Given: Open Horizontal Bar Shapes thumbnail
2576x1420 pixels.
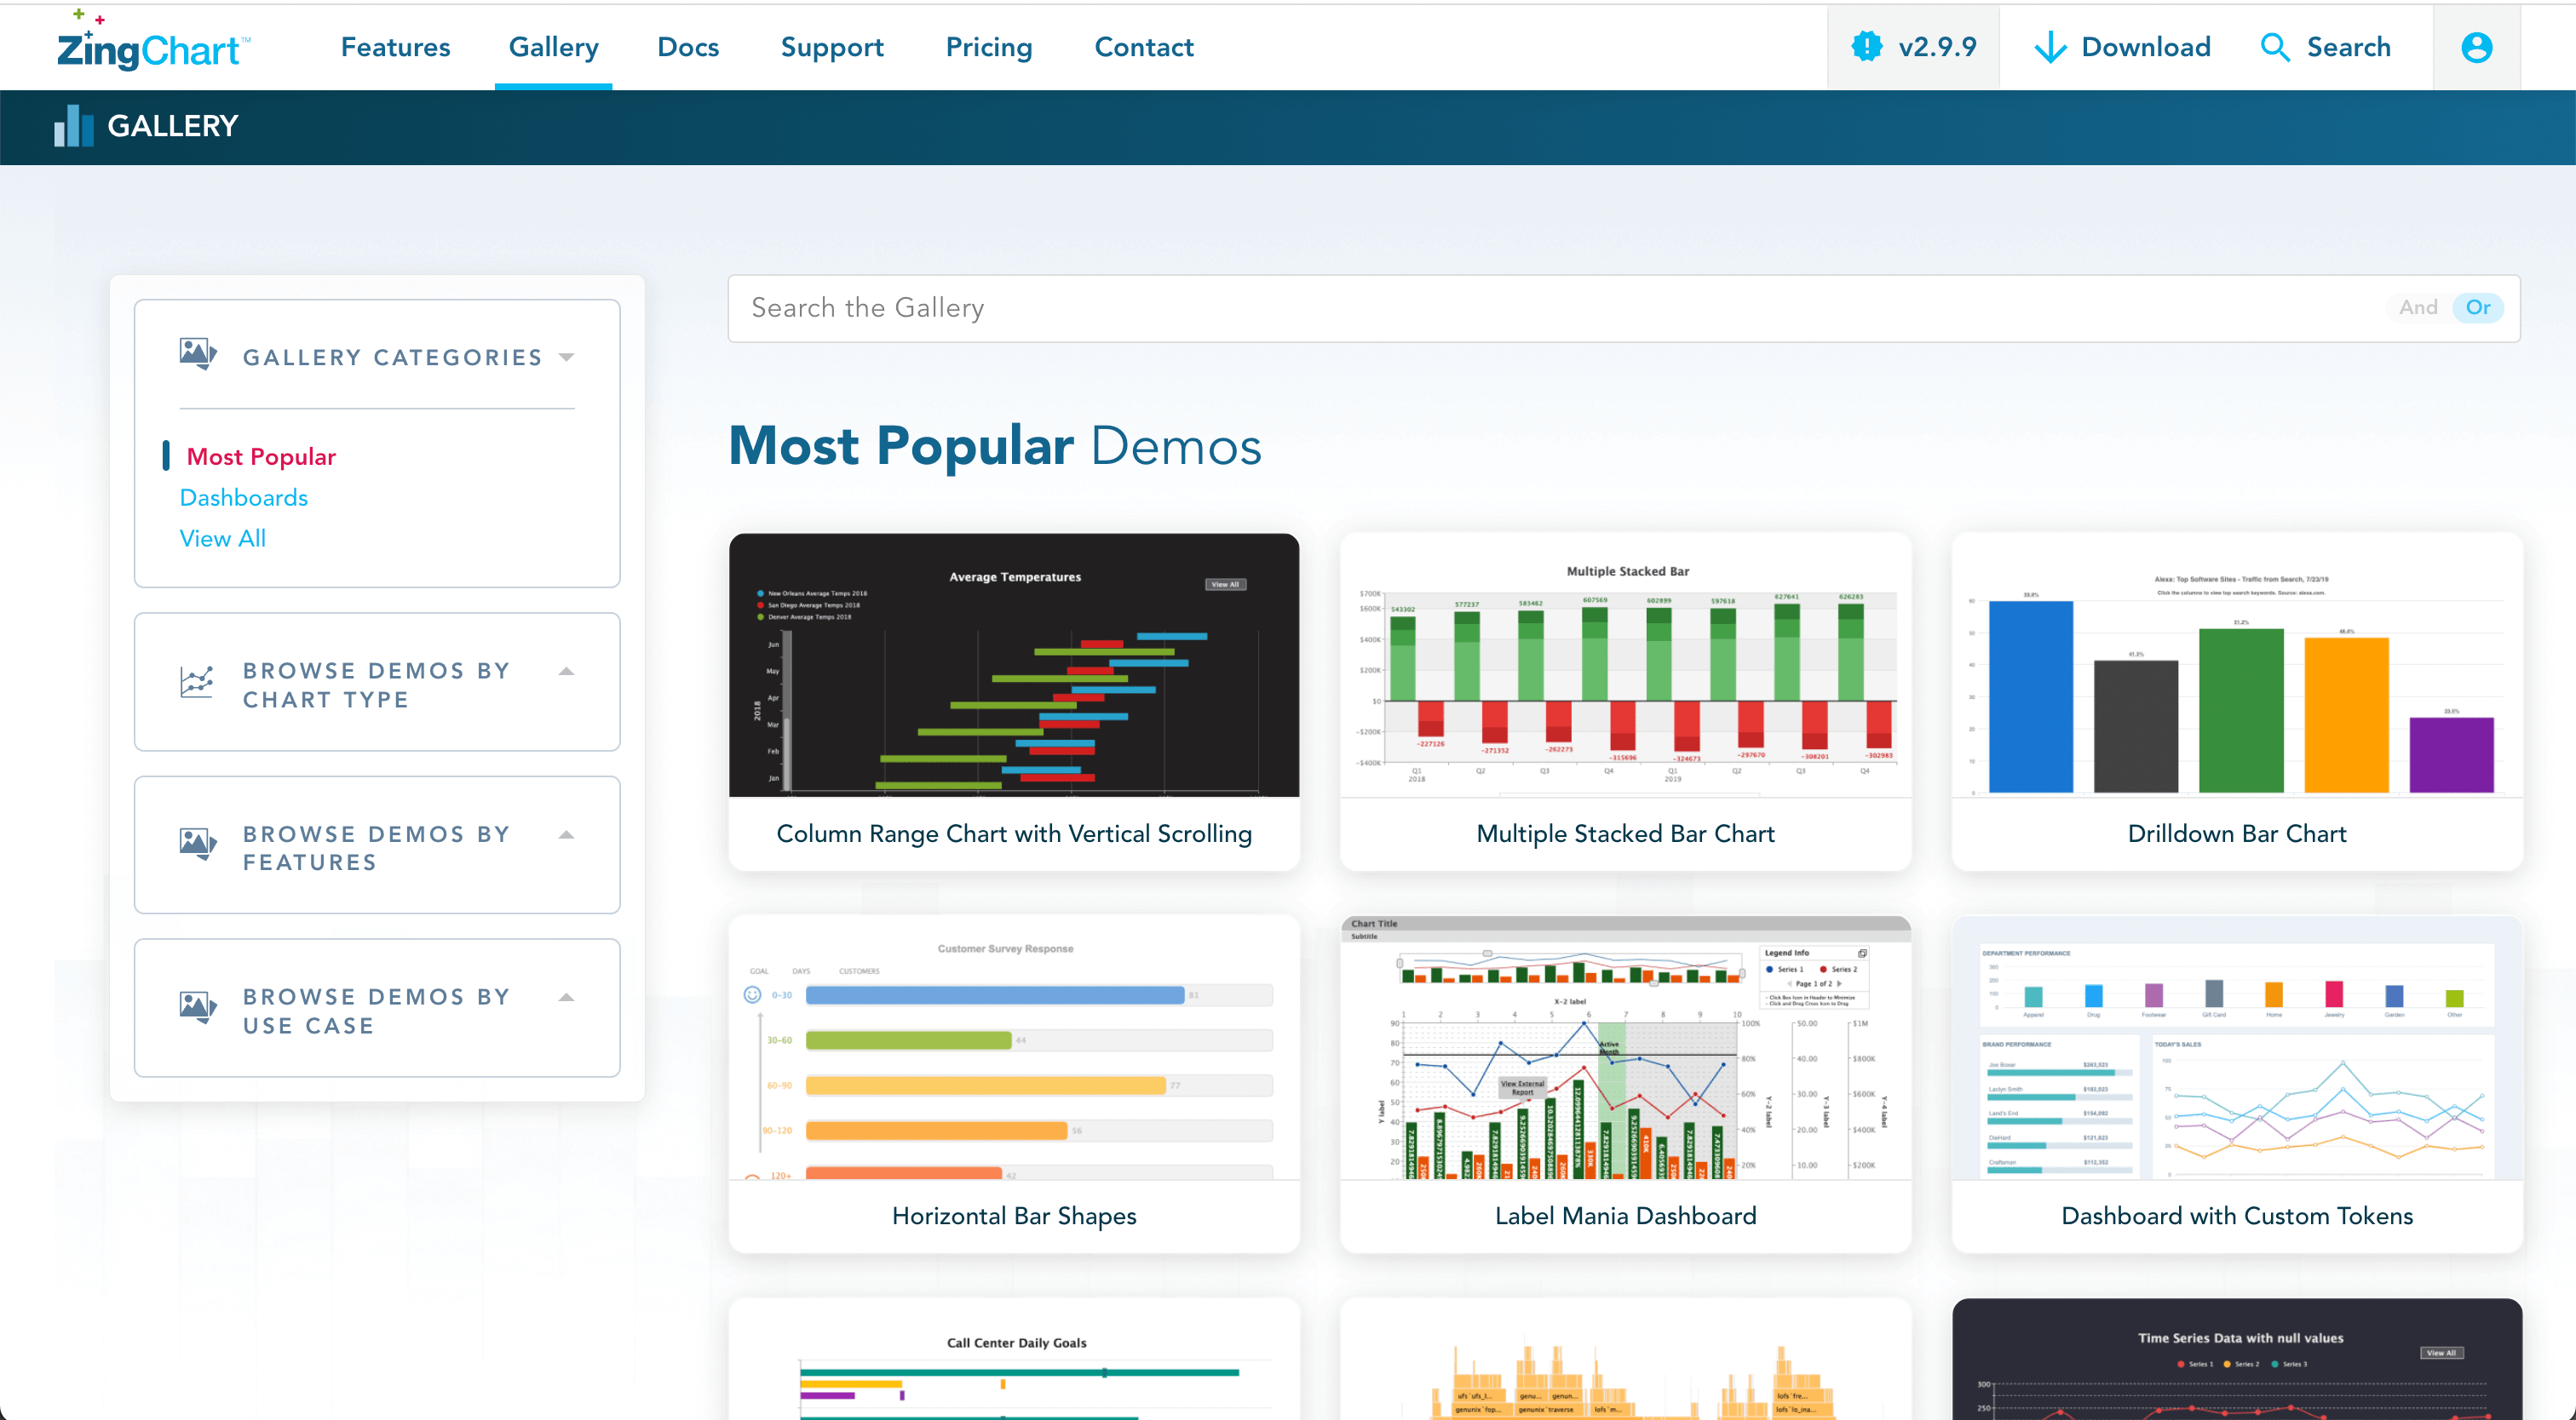Looking at the screenshot, I should point(1014,1047).
